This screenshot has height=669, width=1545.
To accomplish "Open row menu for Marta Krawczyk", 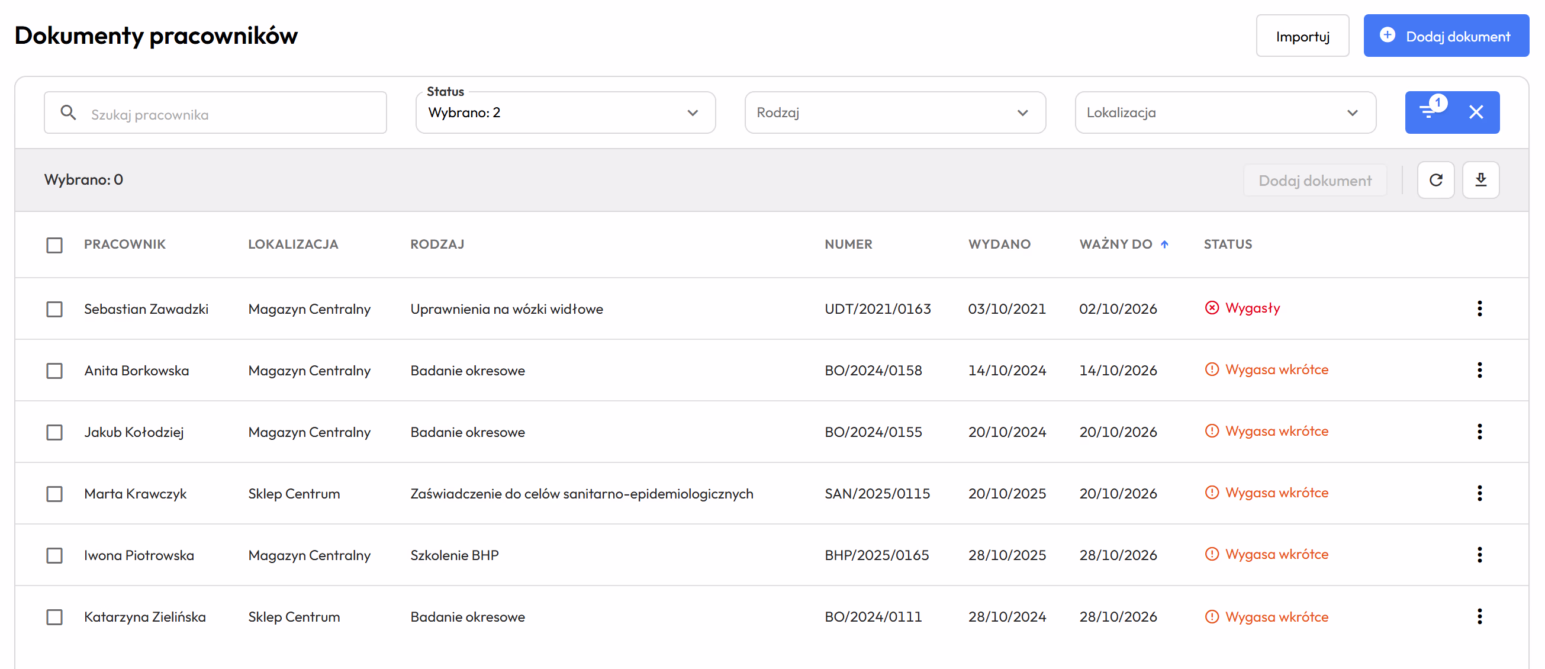I will coord(1480,493).
